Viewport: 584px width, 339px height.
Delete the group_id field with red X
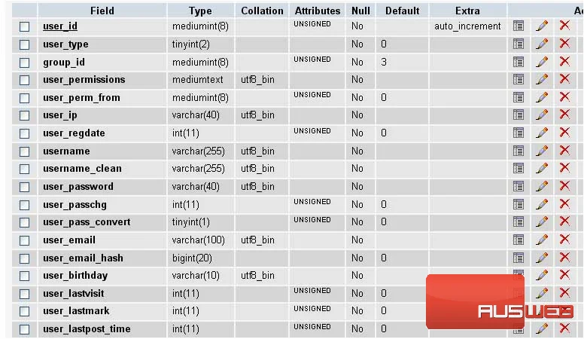564,62
